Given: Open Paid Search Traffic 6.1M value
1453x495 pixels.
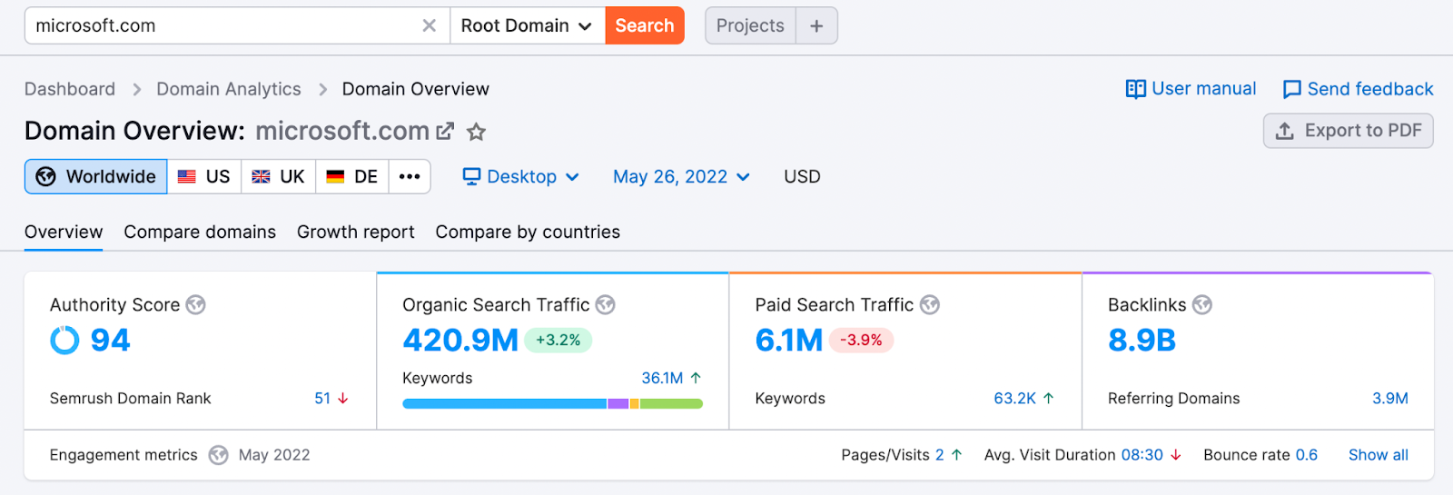Looking at the screenshot, I should click(789, 341).
